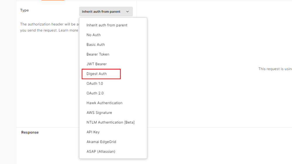Screen dimensions: 292x164
Task: Click the Response section header
Action: click(30, 132)
